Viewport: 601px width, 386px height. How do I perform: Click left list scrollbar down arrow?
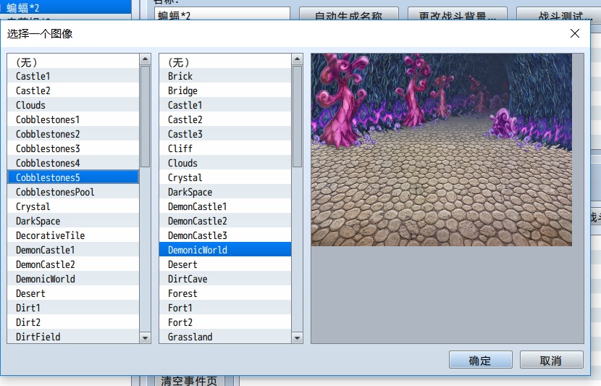point(145,337)
